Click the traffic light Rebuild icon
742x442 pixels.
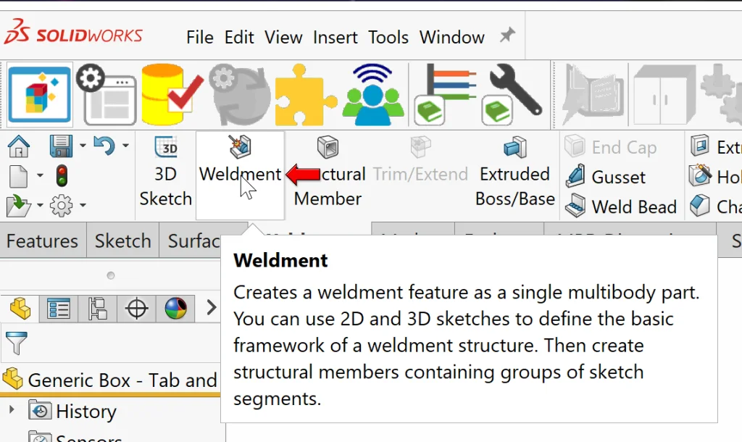[x=62, y=175]
